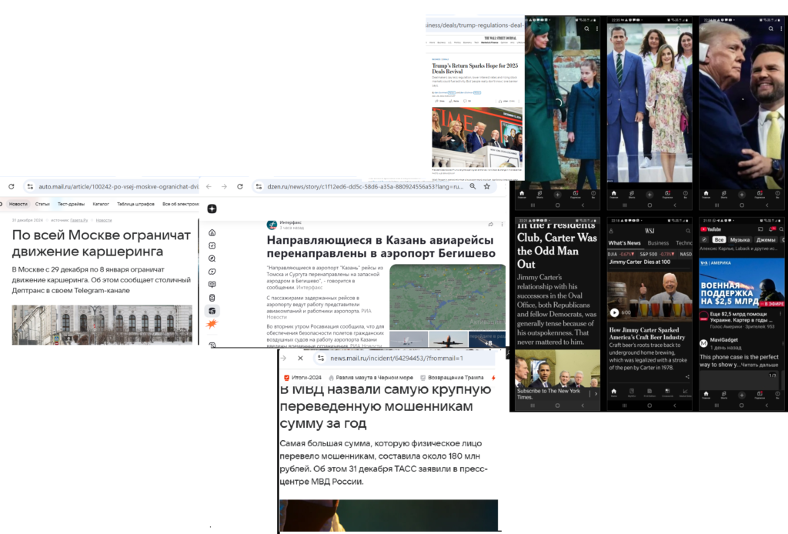The width and height of the screenshot is (788, 534).
Task: Reload the auto.mail.ru page
Action: (11, 186)
